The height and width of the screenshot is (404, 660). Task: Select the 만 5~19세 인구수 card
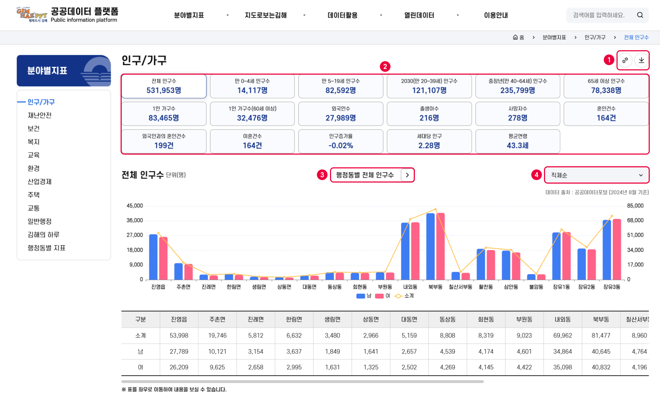341,86
